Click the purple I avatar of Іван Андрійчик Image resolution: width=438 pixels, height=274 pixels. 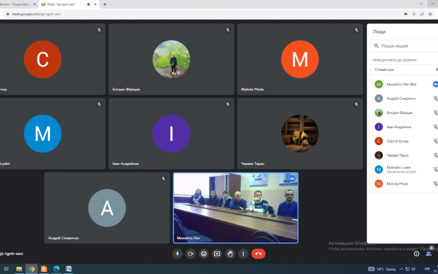171,133
